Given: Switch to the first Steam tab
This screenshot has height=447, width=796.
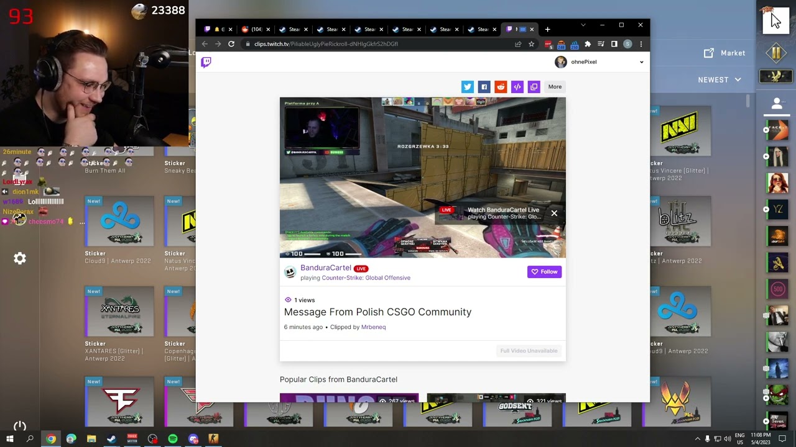Looking at the screenshot, I should tap(292, 29).
